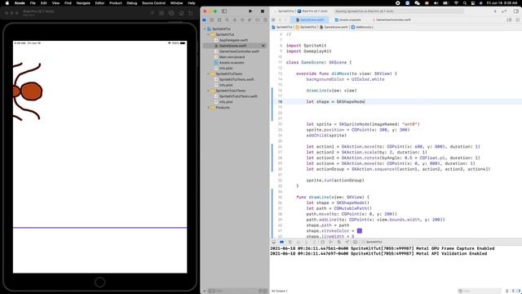The width and height of the screenshot is (522, 294).
Task: Add file with navigator plus button
Action: pos(204,291)
